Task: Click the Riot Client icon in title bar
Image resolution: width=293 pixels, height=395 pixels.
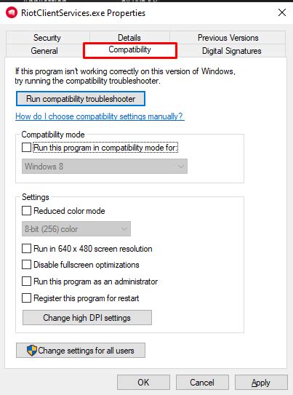Action: click(12, 12)
